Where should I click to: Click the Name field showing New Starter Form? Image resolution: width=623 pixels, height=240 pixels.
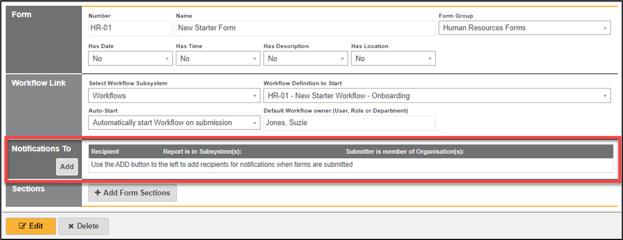(x=305, y=28)
